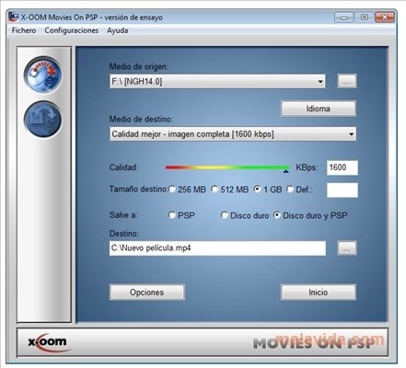
Task: Select the DVD-to-PSP conversion sidebar icon
Action: point(43,75)
